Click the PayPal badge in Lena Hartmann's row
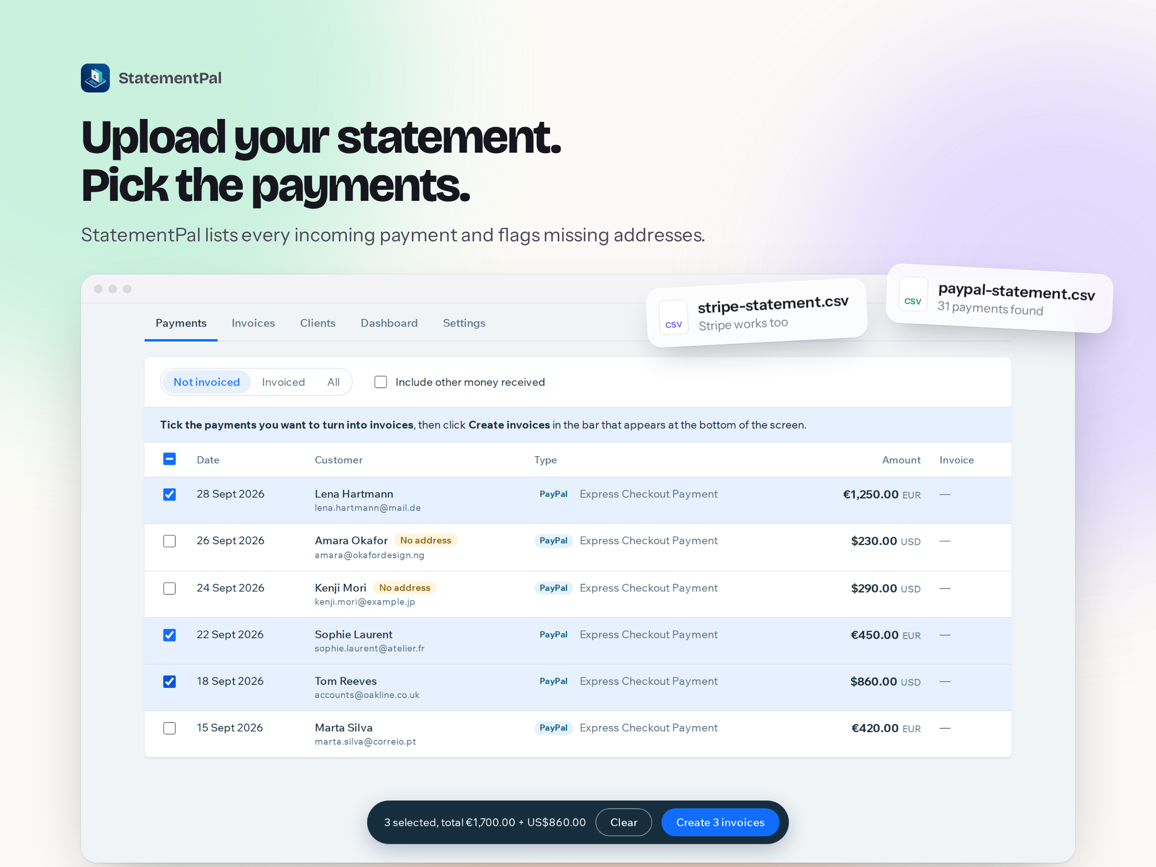 [x=553, y=494]
